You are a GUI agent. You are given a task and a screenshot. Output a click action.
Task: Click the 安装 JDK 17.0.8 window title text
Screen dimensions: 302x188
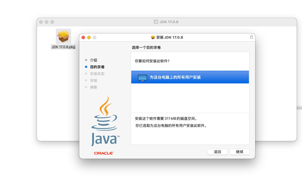tap(170, 37)
